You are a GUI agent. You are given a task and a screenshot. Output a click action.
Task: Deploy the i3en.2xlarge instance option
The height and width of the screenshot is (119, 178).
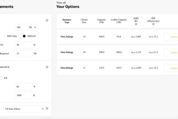[171, 37]
